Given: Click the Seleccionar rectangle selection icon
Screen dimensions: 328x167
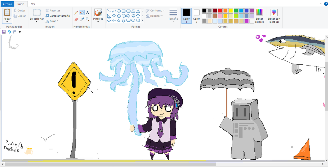Looking at the screenshot, I should pos(37,13).
